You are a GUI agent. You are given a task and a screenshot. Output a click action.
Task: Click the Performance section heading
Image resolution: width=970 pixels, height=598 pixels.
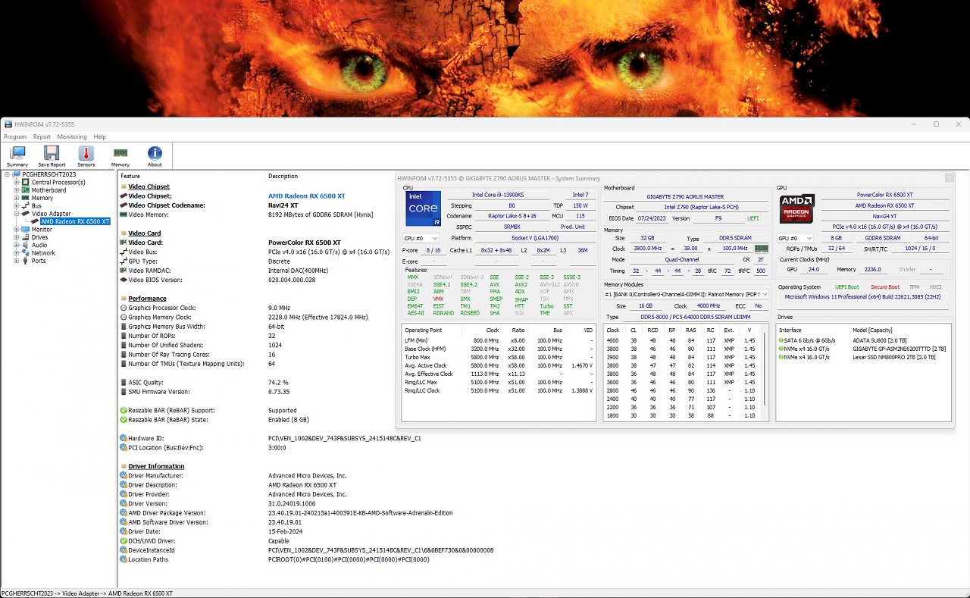(x=147, y=299)
